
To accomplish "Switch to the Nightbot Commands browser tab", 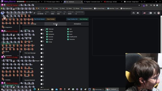I will tap(93, 2).
